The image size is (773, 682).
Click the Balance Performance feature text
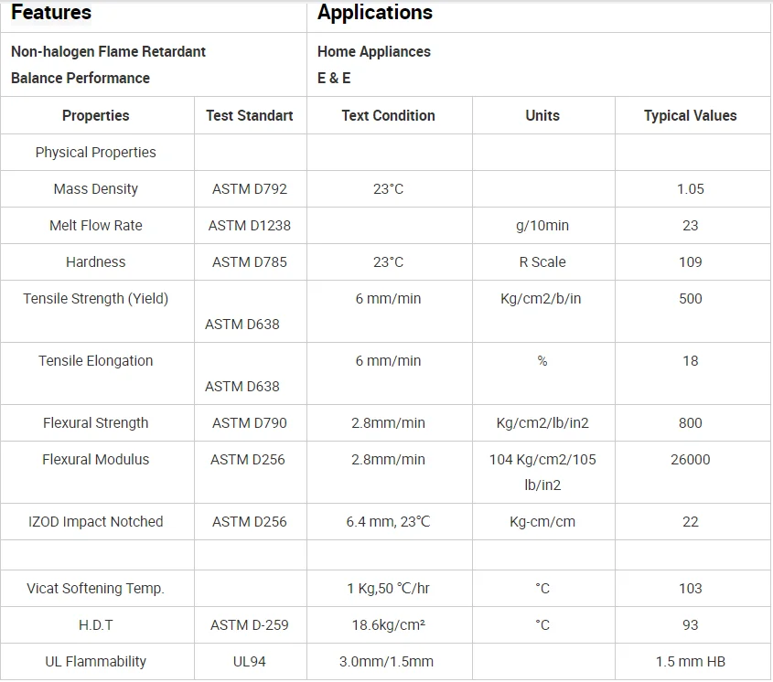click(x=81, y=79)
